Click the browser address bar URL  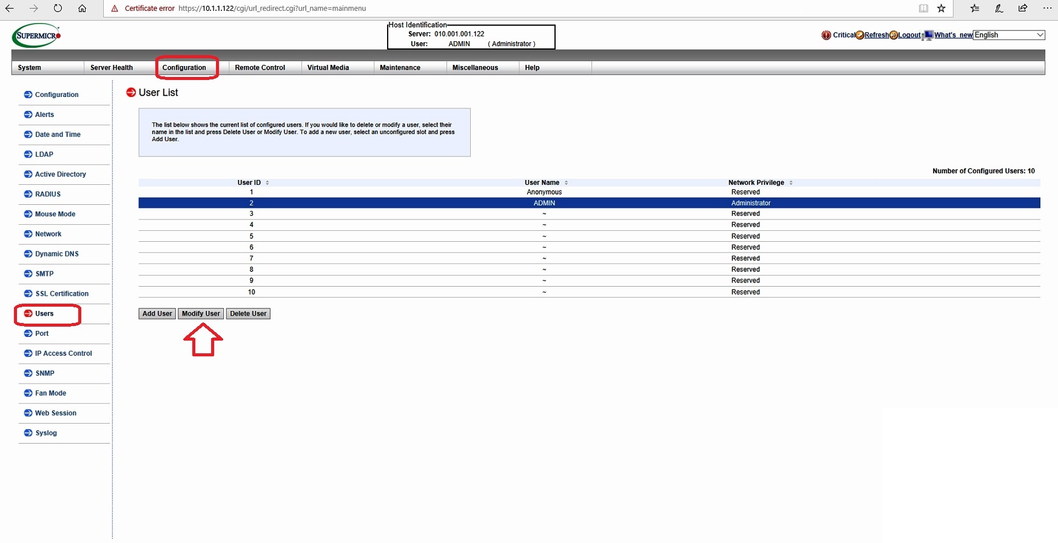coord(272,8)
